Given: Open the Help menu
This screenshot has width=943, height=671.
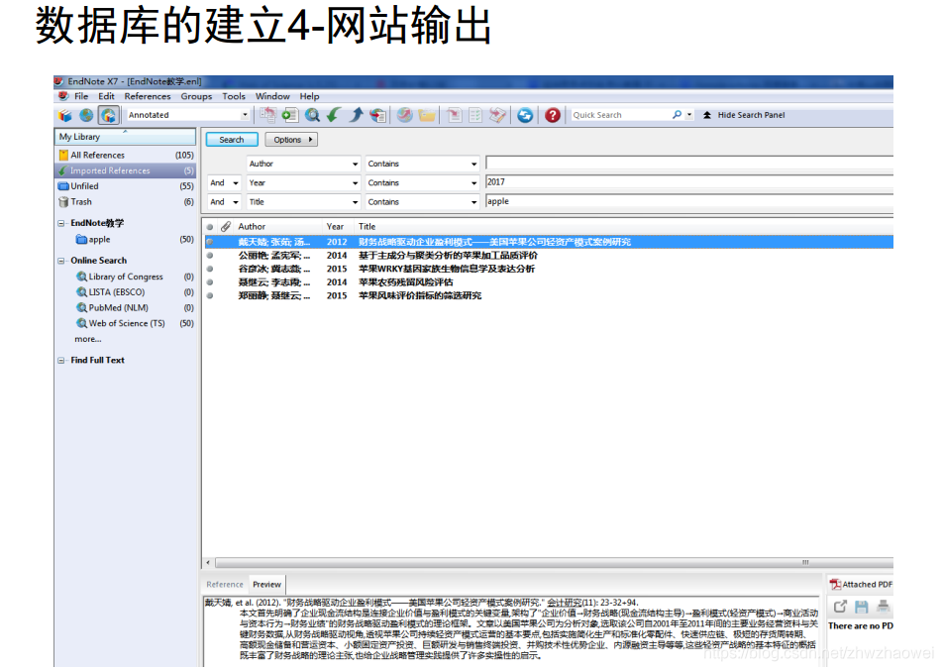Looking at the screenshot, I should pyautogui.click(x=310, y=96).
